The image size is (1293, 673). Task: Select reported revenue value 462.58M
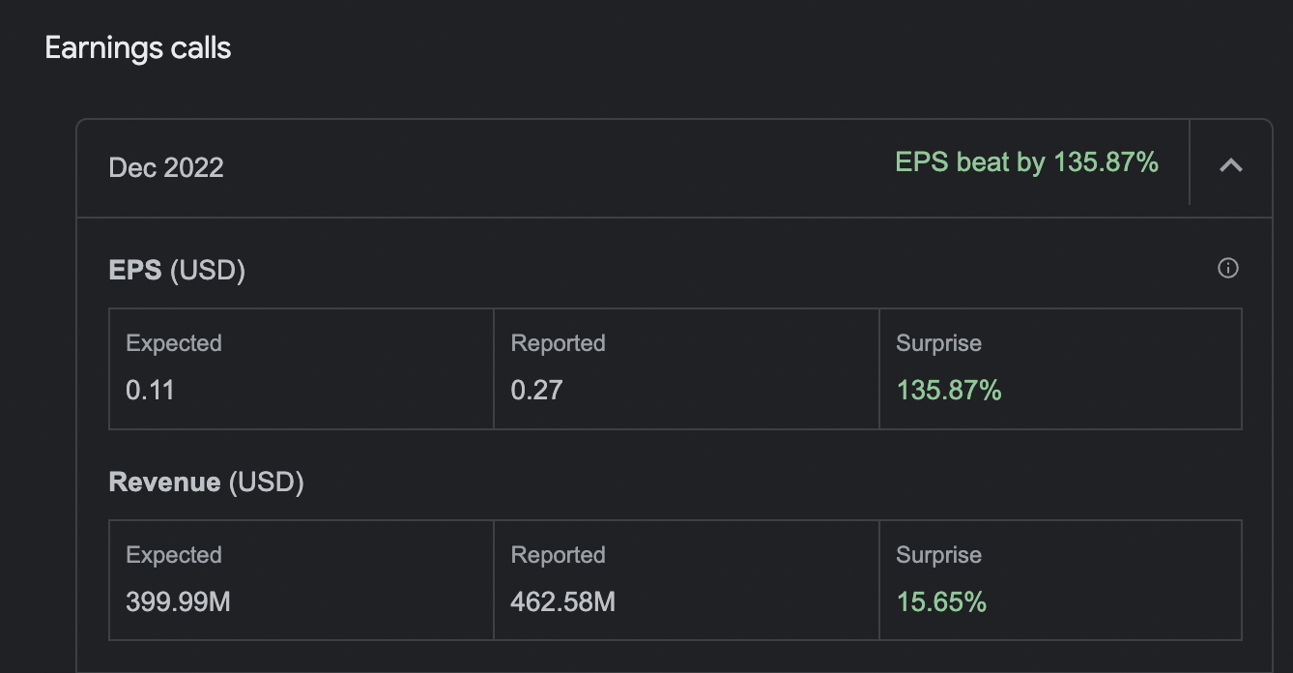(562, 602)
